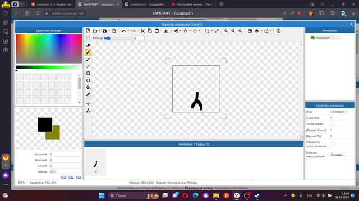
Task: Open the dropdown next to the layers stack icon
Action: coord(261,31)
